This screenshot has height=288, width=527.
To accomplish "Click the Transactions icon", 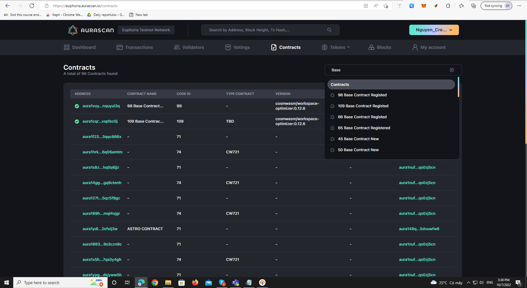I will (119, 47).
